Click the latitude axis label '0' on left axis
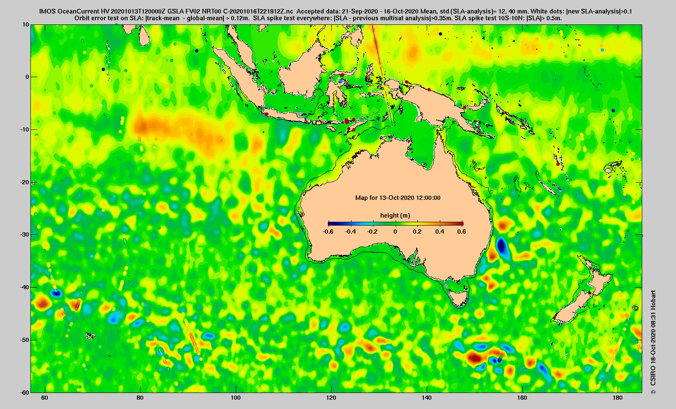The width and height of the screenshot is (676, 409). click(27, 77)
